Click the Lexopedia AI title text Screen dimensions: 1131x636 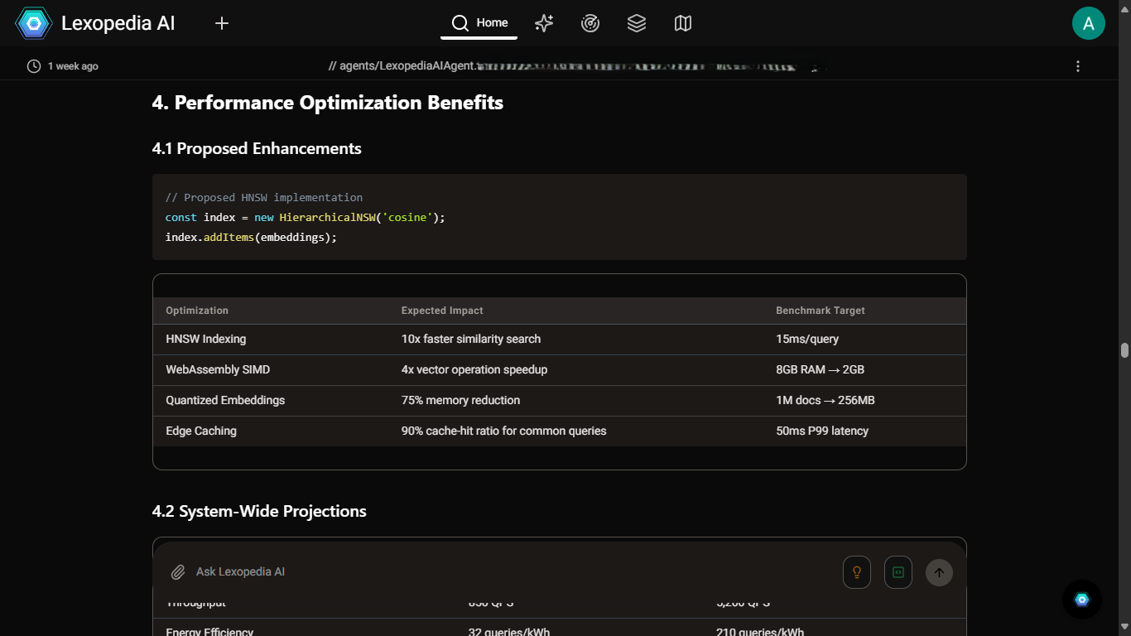[118, 23]
